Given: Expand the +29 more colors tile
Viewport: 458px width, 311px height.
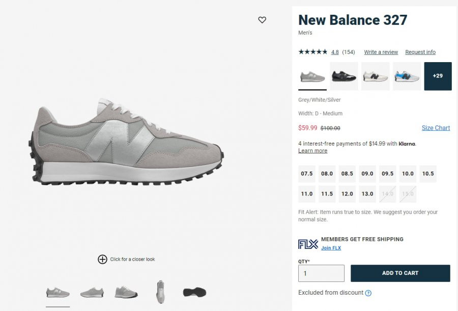Looking at the screenshot, I should click(438, 76).
